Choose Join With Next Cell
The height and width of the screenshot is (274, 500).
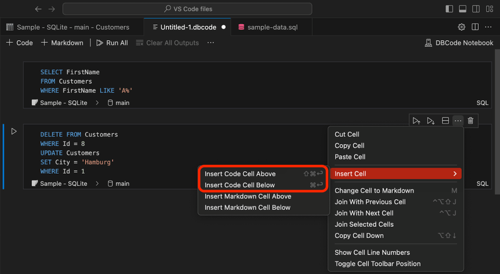pos(396,213)
